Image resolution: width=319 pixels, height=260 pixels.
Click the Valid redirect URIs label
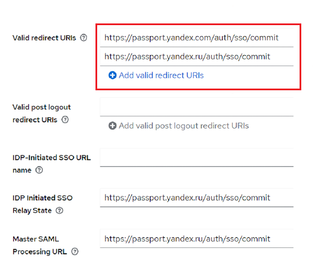click(44, 38)
